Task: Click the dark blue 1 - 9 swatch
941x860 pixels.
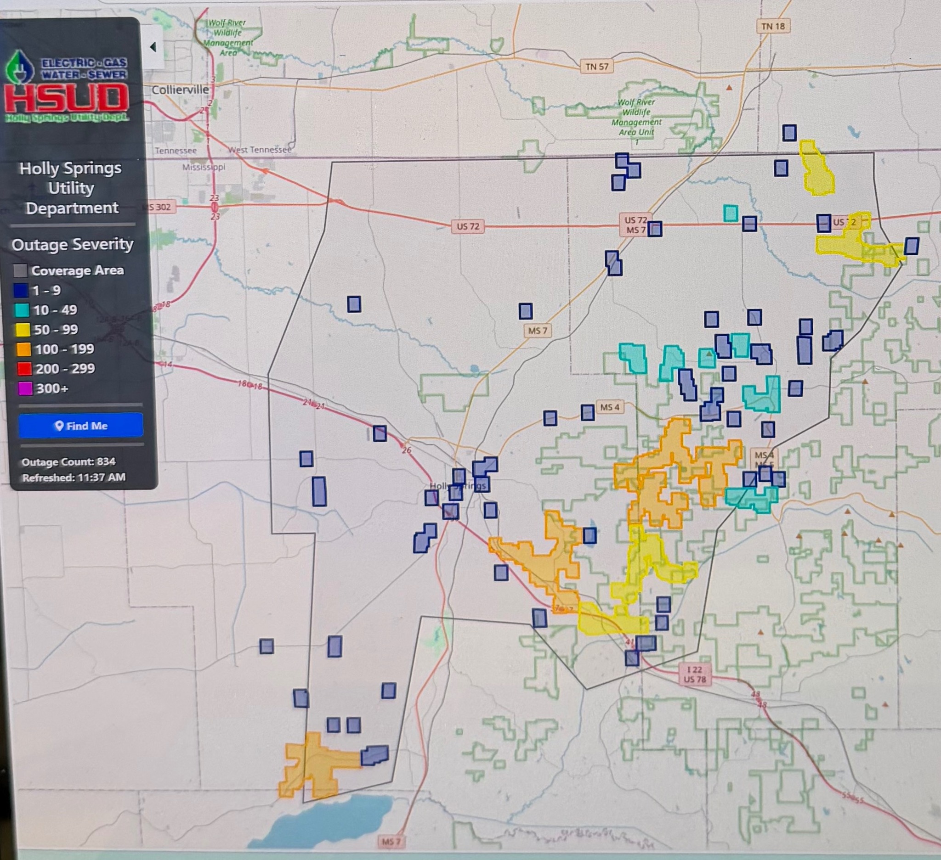Action: (21, 291)
